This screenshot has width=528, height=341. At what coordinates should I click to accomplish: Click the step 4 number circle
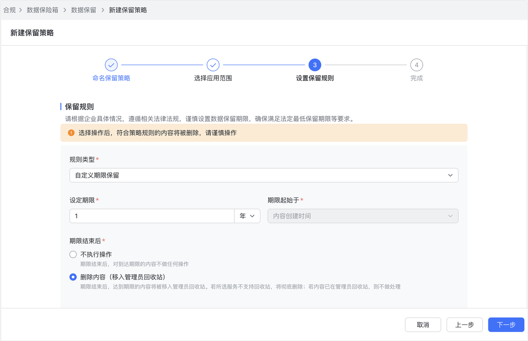click(x=417, y=65)
